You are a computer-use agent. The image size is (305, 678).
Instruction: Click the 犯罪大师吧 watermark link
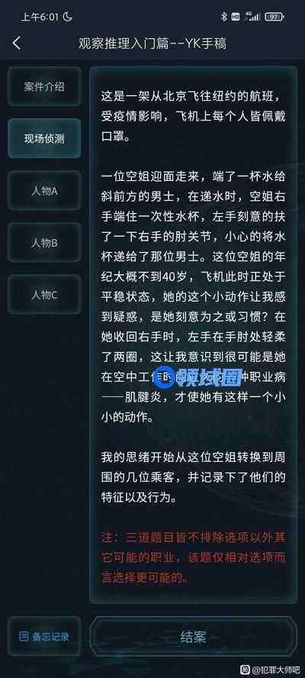[x=275, y=670]
